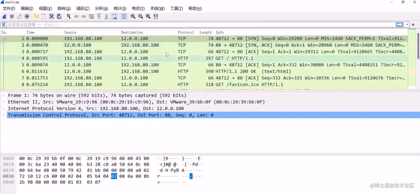Expand the Frame 1 details row
Screen dimensions: 420x194
(x=4, y=95)
